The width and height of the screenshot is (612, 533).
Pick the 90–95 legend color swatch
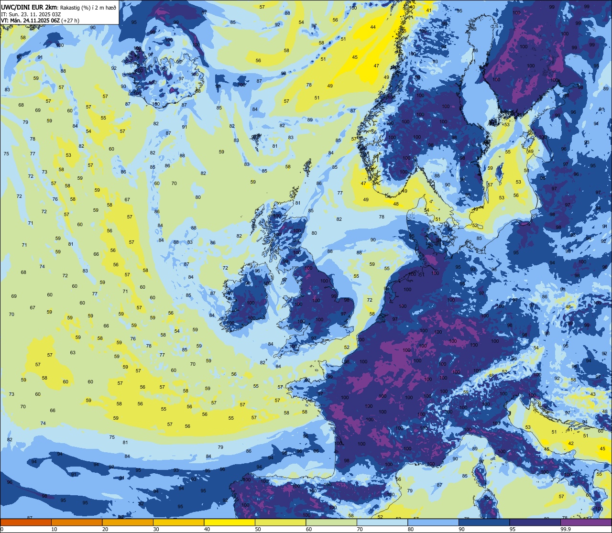[x=484, y=522]
